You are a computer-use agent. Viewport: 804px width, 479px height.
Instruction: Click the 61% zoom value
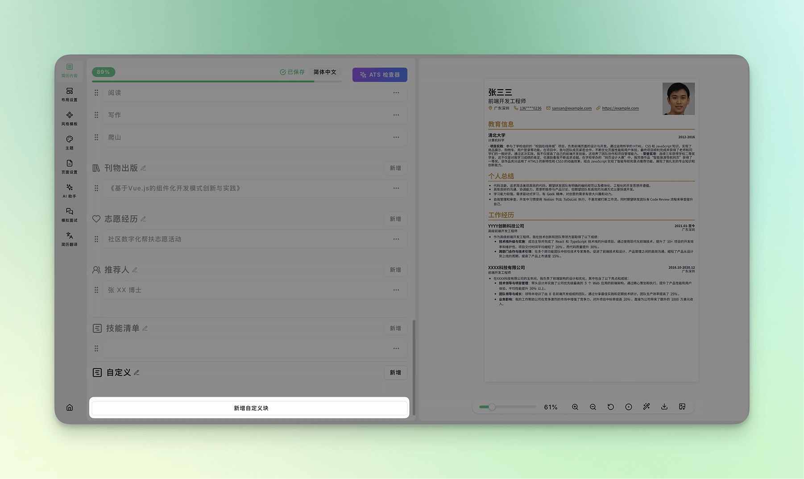click(x=551, y=407)
